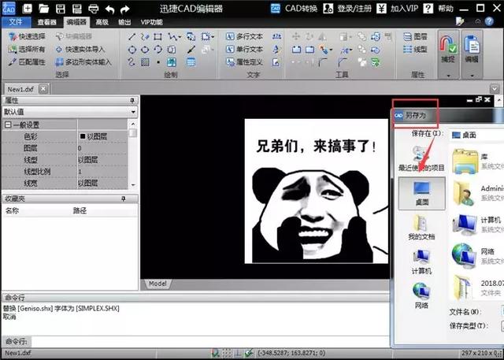Click 线型比例 value 1 in properties
Screen dimensions: 504x360
102,172
